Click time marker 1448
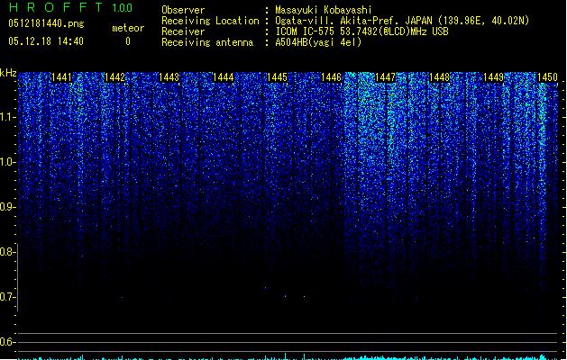The height and width of the screenshot is (360, 567). click(x=439, y=77)
